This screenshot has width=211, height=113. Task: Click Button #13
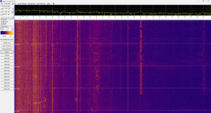pyautogui.click(x=7, y=80)
